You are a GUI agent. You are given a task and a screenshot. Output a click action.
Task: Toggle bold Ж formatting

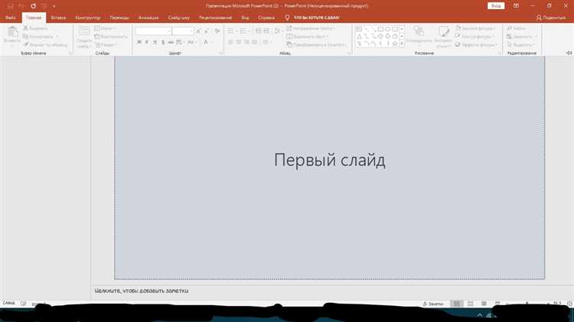pos(139,42)
